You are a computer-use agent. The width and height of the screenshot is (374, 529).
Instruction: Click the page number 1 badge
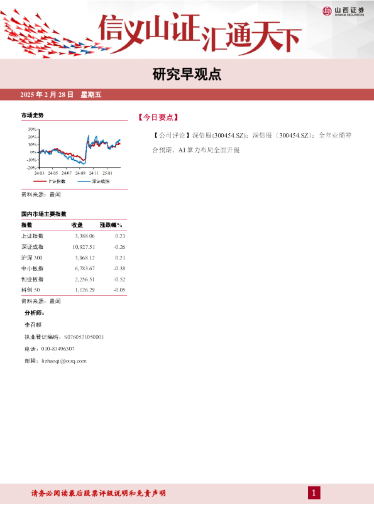[314, 493]
